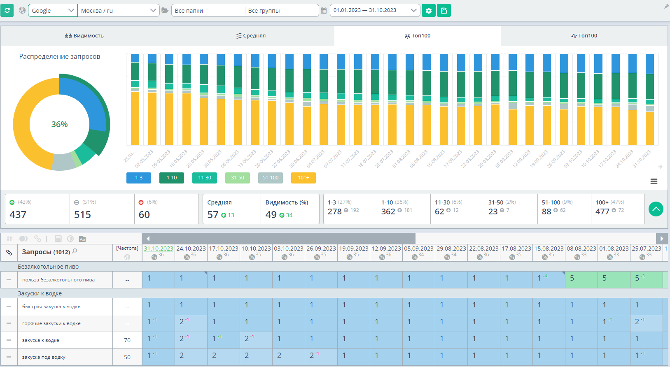This screenshot has width=670, height=367.
Task: Click the pin icon in the top corner
Action: (666, 6)
